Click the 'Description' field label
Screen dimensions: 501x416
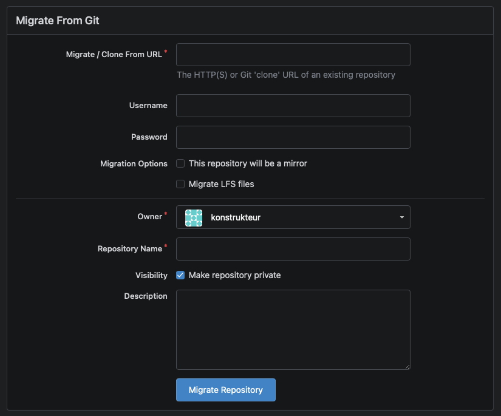(145, 296)
